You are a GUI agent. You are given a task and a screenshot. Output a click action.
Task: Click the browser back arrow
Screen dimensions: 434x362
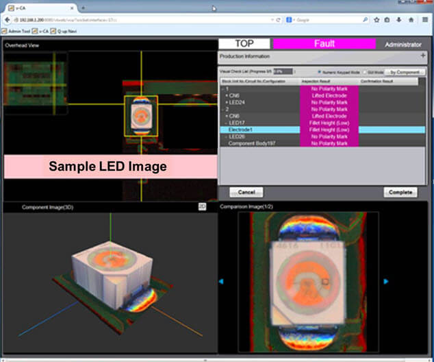[x=6, y=21]
